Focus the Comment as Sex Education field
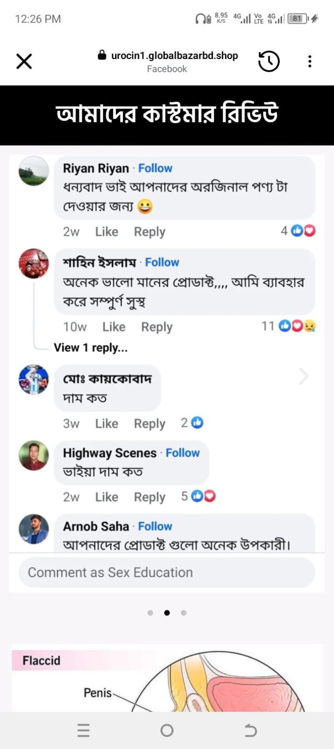This screenshot has width=334, height=749. click(167, 572)
